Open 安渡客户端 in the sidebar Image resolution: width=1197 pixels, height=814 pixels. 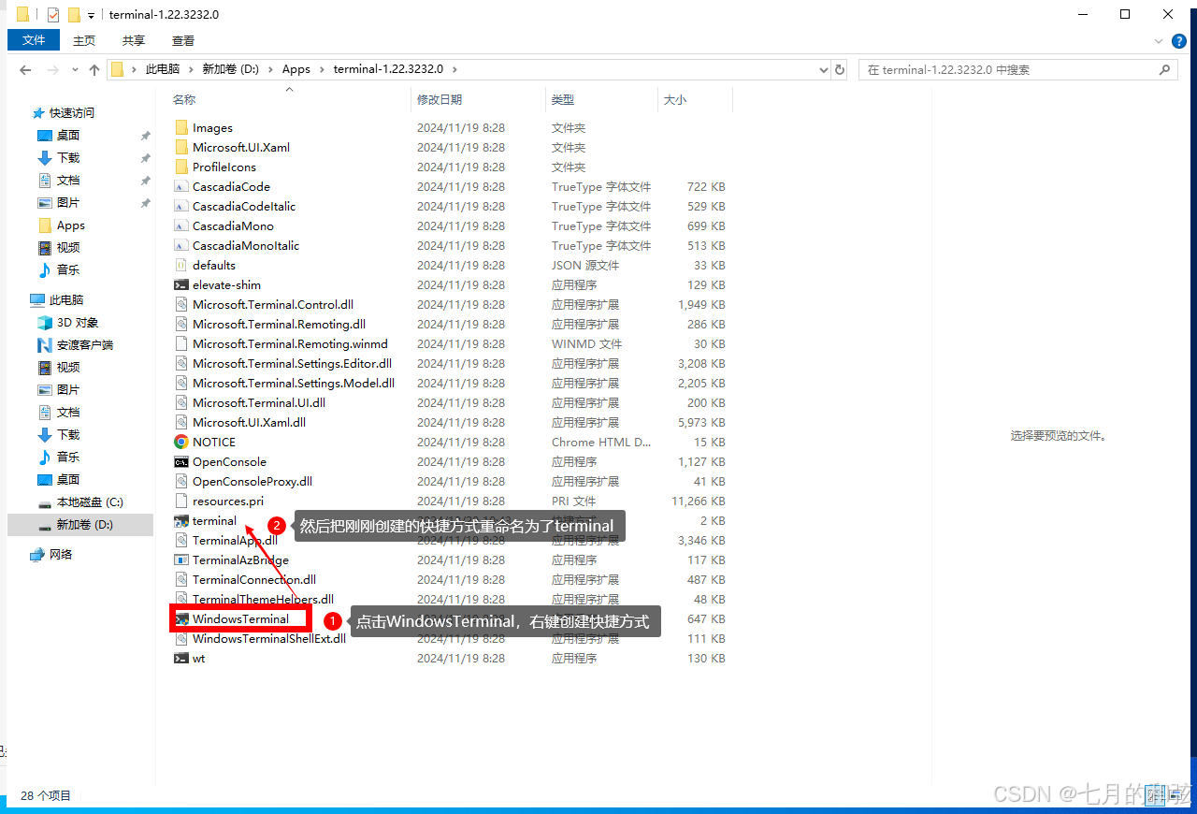point(85,345)
